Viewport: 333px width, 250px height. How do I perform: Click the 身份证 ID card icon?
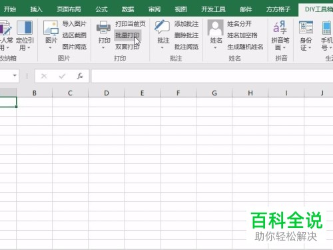point(306,27)
